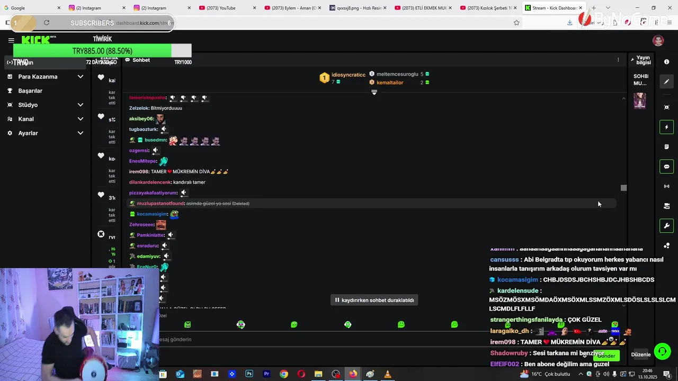
Task: Open the chat panel three-dot options menu
Action: point(618,60)
